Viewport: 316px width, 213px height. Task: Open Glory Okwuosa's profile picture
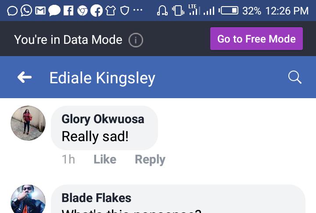(28, 123)
